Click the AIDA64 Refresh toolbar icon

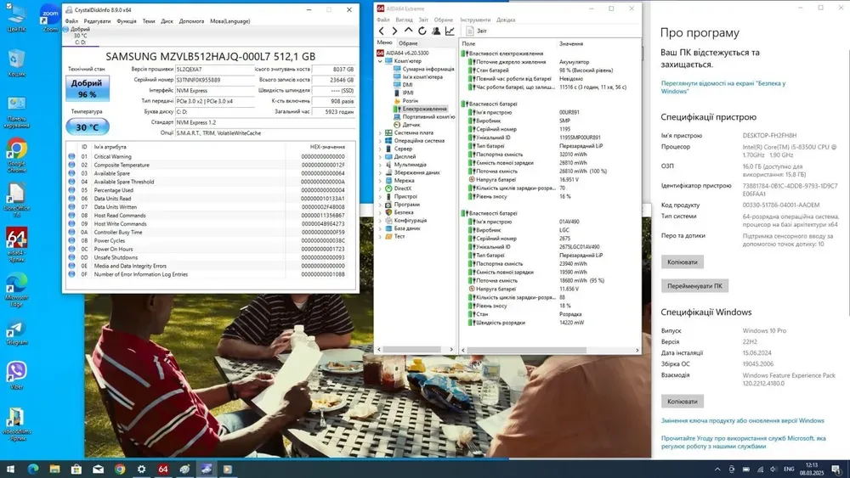tap(422, 31)
